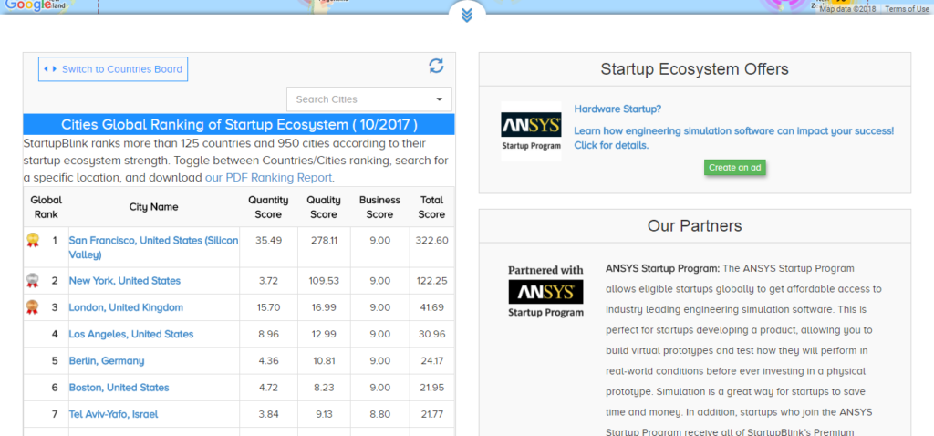This screenshot has width=934, height=436.
Task: Click the silver medal icon beside New York
Action: coord(34,281)
